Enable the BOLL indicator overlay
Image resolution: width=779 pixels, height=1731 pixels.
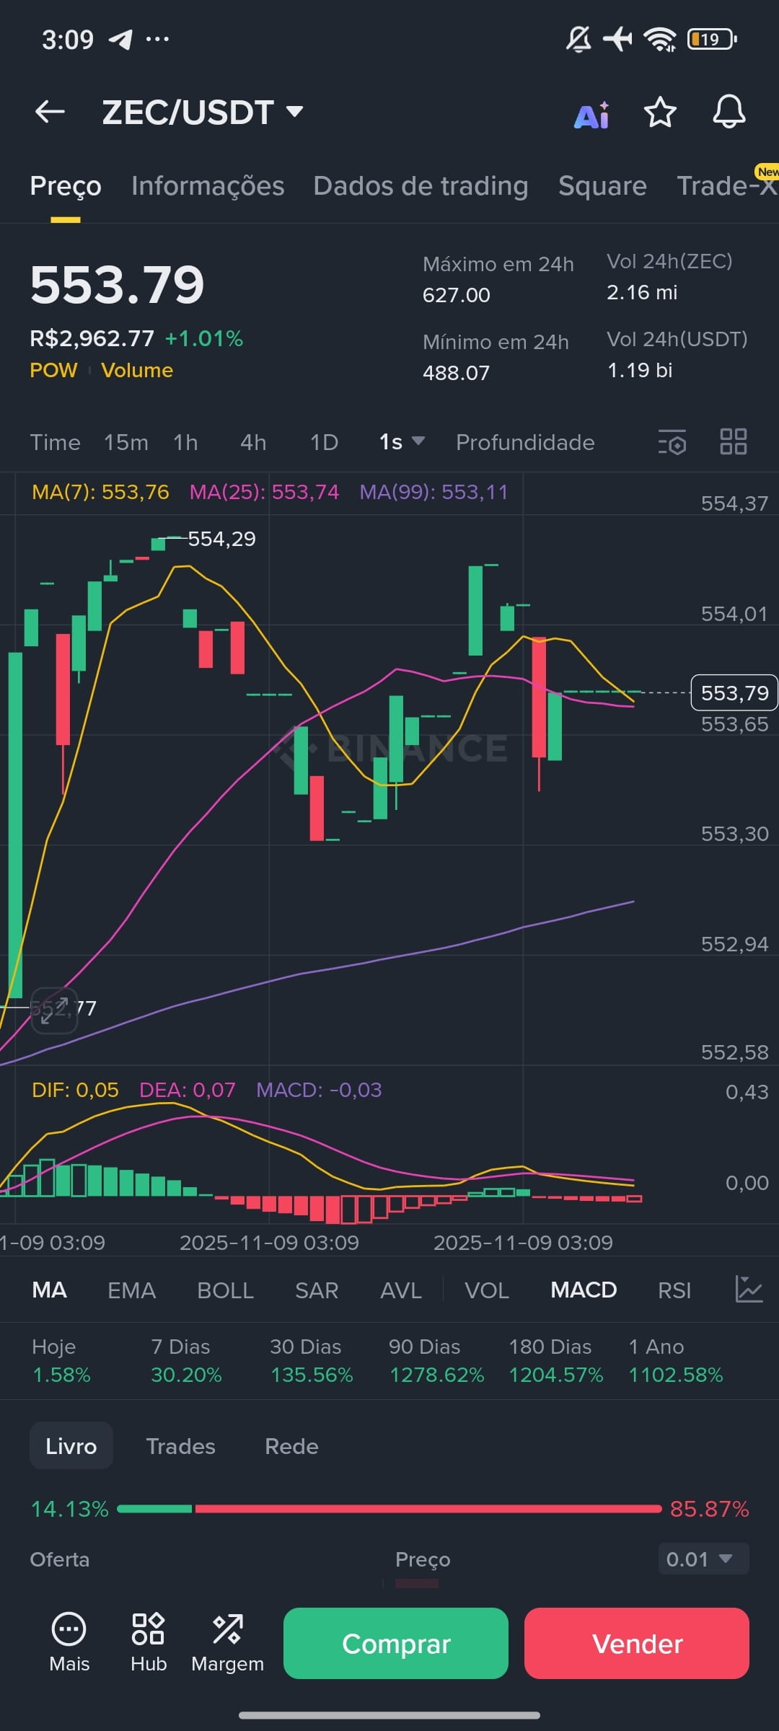[x=225, y=1290]
